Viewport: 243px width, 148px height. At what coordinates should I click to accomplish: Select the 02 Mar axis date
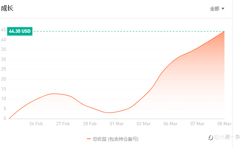coord(144,124)
